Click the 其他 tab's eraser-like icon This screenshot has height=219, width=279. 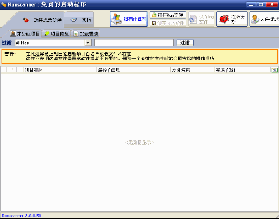74,20
